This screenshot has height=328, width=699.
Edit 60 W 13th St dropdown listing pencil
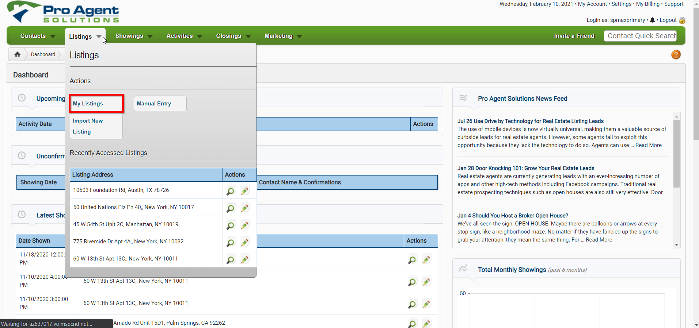[245, 259]
